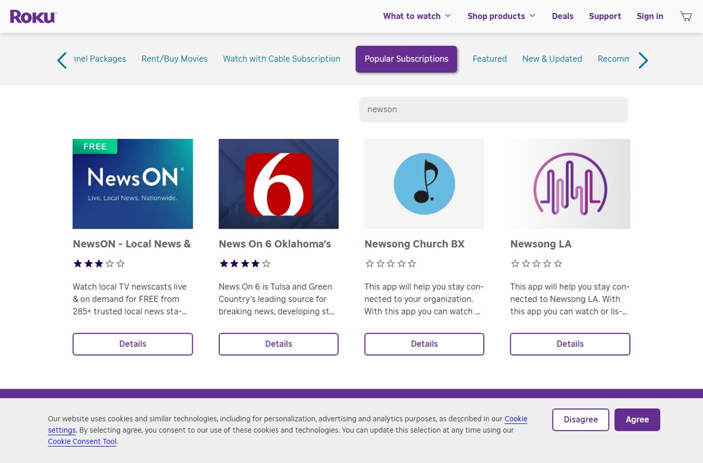Switch to the Featured category
This screenshot has width=703, height=463.
(x=490, y=59)
